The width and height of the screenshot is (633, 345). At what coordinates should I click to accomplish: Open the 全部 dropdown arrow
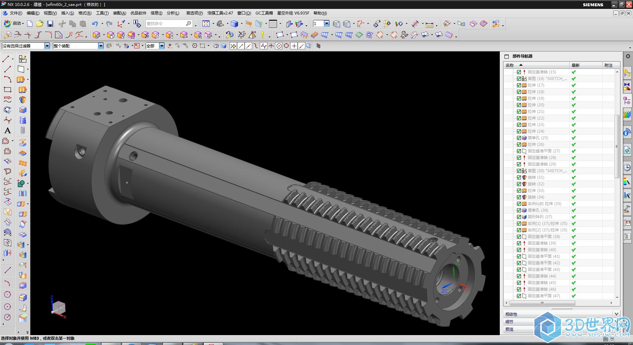pyautogui.click(x=162, y=46)
